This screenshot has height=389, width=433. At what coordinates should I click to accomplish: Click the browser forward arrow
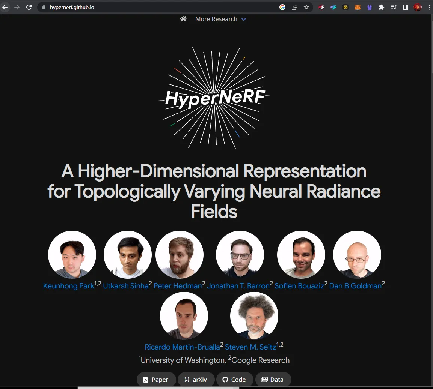(17, 7)
